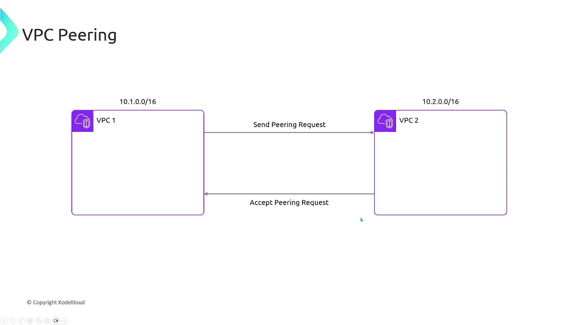
Task: Open more slideshow options menu
Action: [64, 321]
